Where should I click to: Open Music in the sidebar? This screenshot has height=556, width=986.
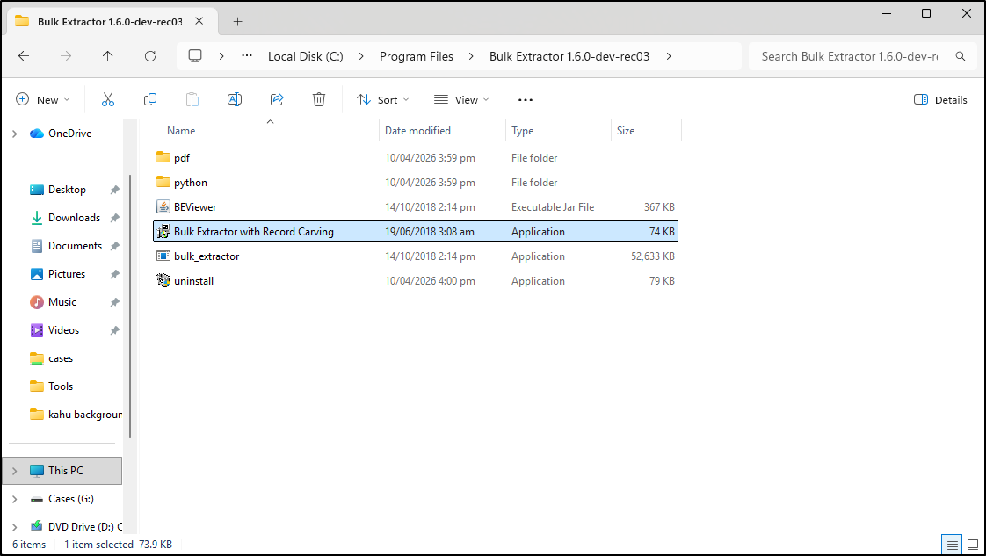[x=62, y=302]
